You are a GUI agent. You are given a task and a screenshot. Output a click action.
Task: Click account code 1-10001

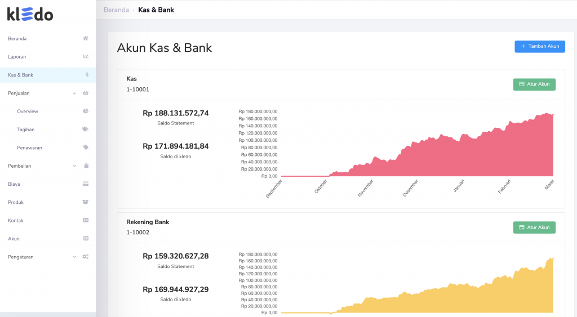click(x=137, y=90)
